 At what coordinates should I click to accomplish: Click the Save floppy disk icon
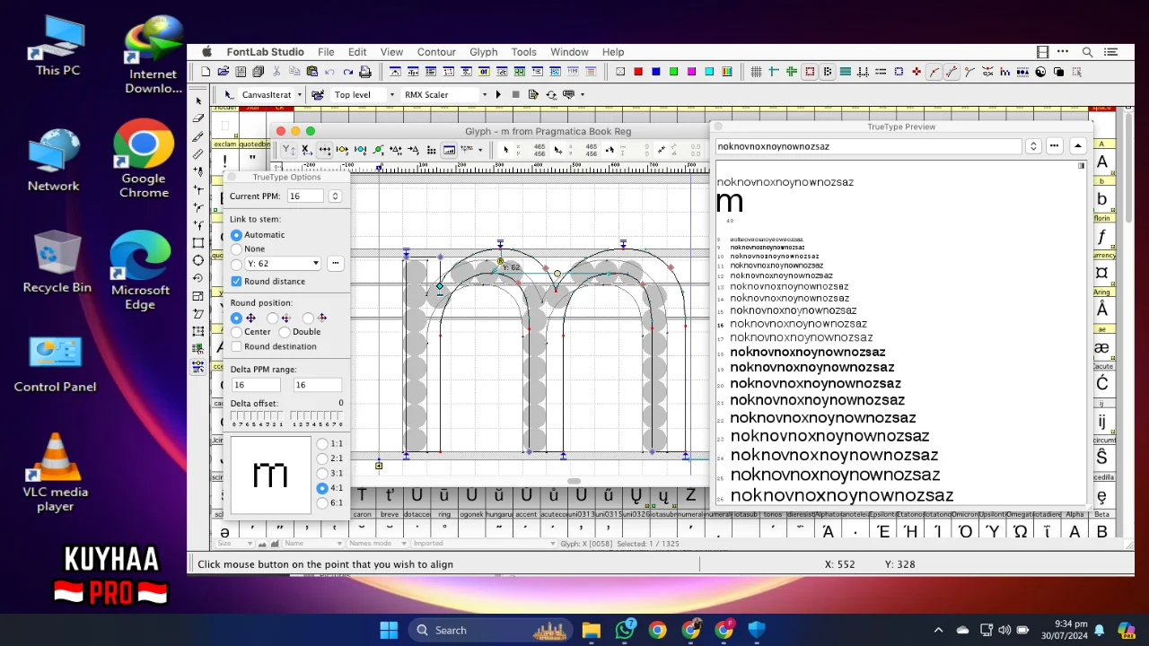point(241,72)
